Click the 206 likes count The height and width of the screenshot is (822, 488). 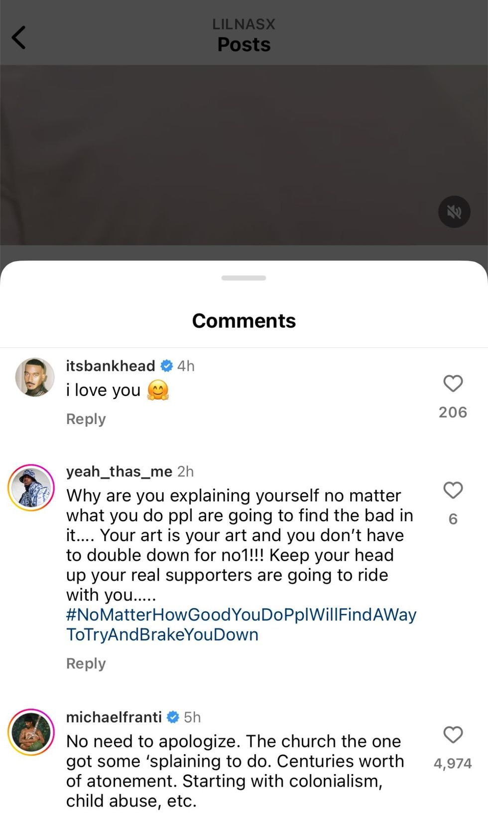[x=452, y=412]
